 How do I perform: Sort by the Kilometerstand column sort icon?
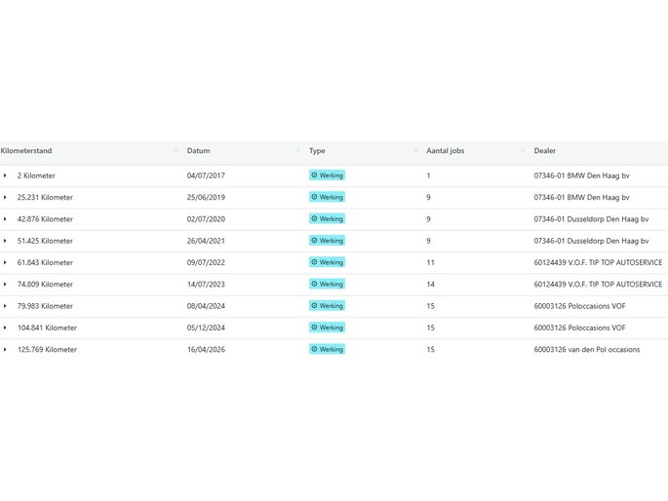point(177,151)
